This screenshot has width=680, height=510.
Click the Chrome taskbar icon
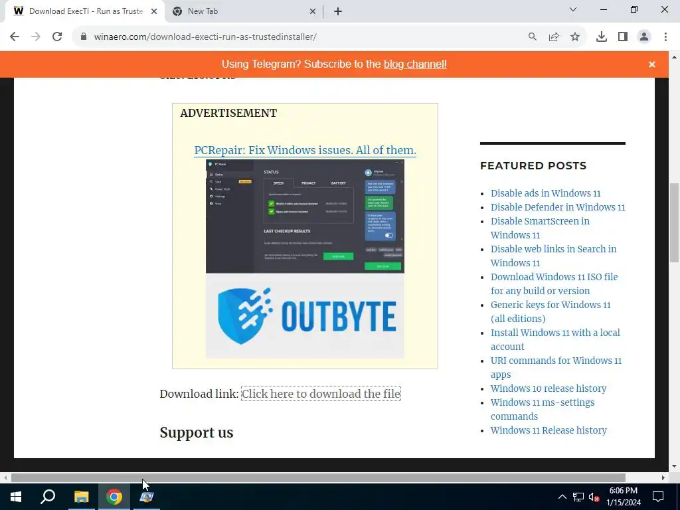point(114,497)
